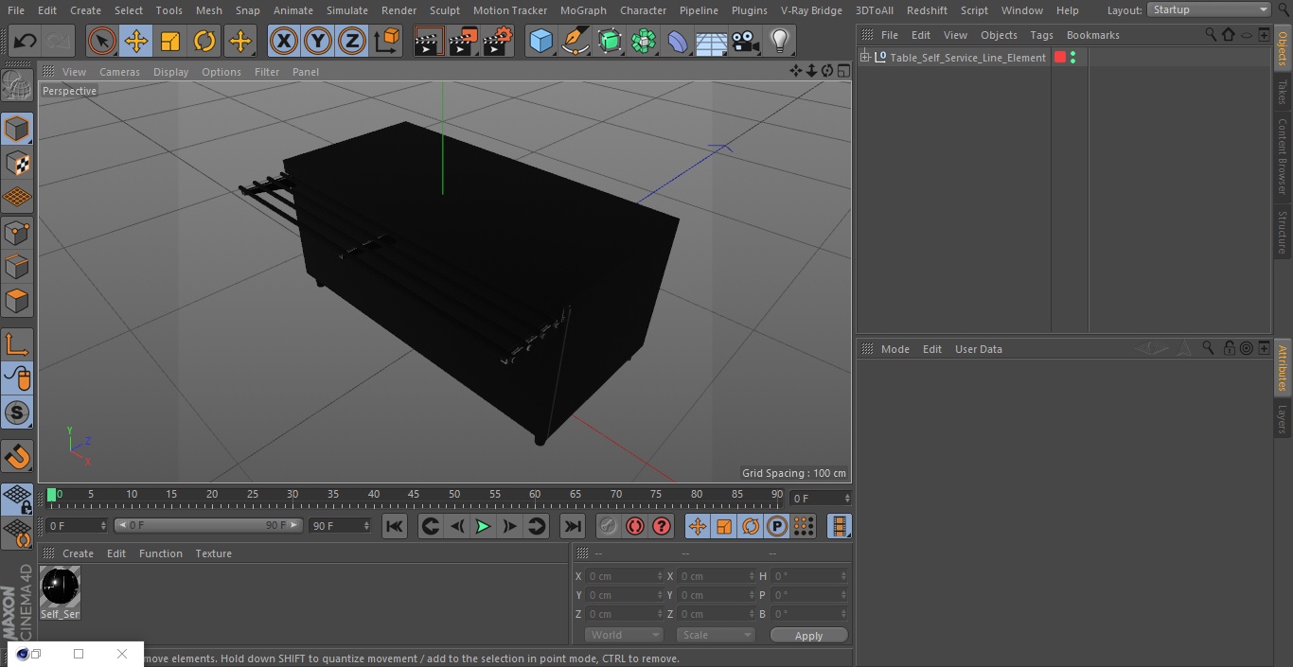Add a generator subdivision object
This screenshot has width=1293, height=667.
tap(610, 42)
